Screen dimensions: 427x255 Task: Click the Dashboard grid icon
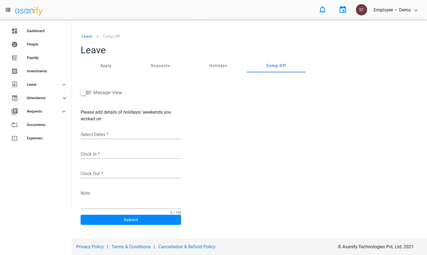pyautogui.click(x=15, y=31)
